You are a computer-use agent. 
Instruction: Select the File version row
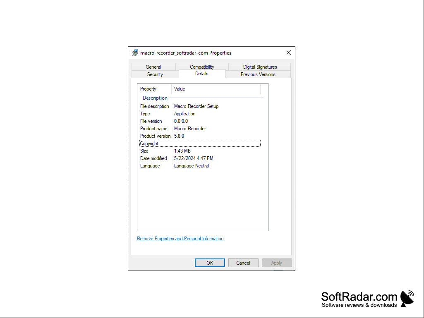click(200, 121)
